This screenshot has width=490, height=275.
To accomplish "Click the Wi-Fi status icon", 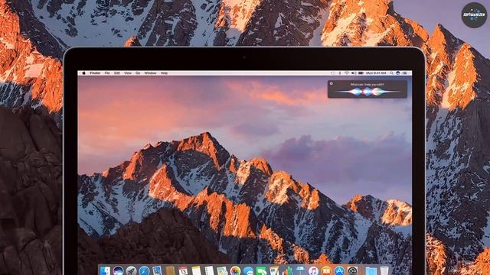I will (x=347, y=73).
